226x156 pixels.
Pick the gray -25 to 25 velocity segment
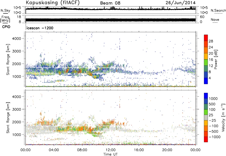tap(206, 117)
